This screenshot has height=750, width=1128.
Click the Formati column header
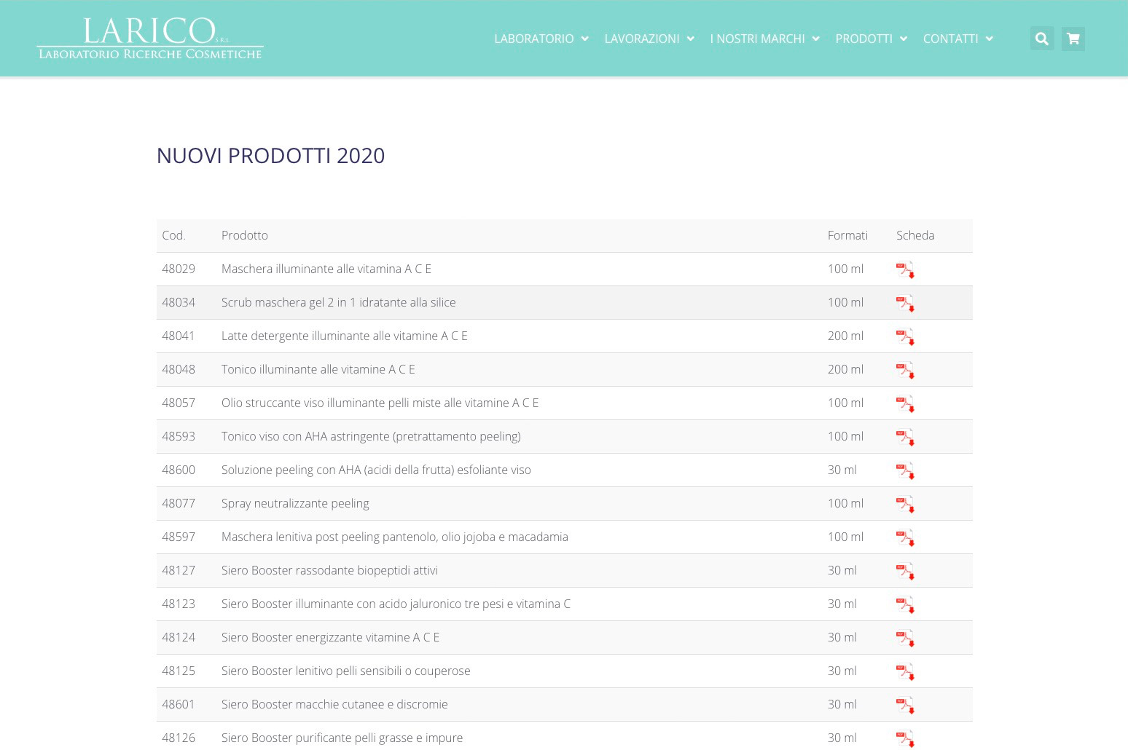click(847, 235)
